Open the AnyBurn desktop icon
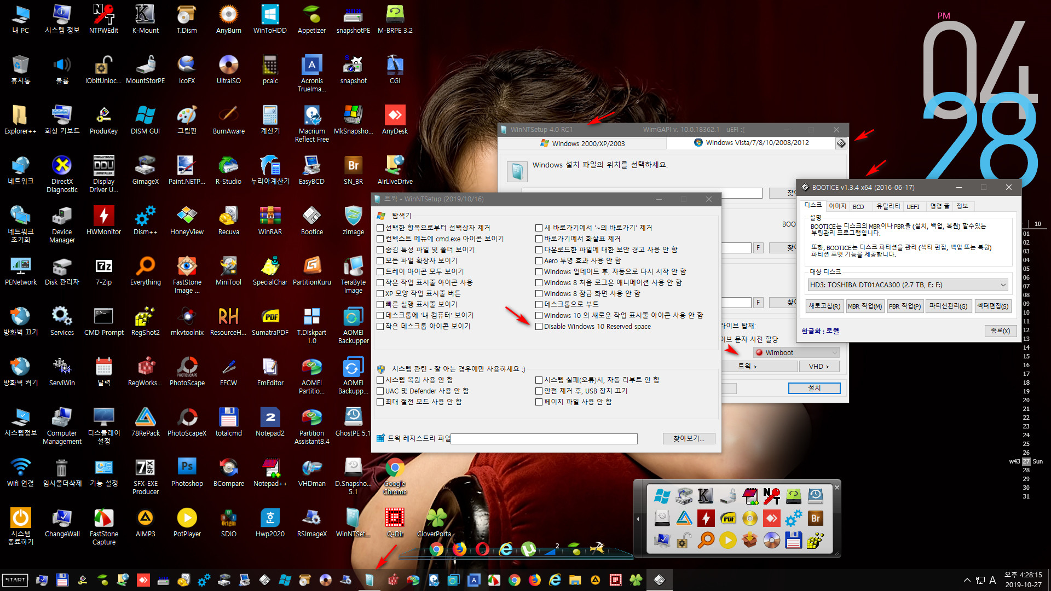The image size is (1051, 591). coord(228,19)
